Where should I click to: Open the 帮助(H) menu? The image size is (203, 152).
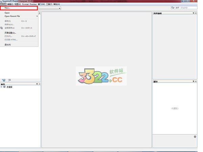(x=57, y=4)
